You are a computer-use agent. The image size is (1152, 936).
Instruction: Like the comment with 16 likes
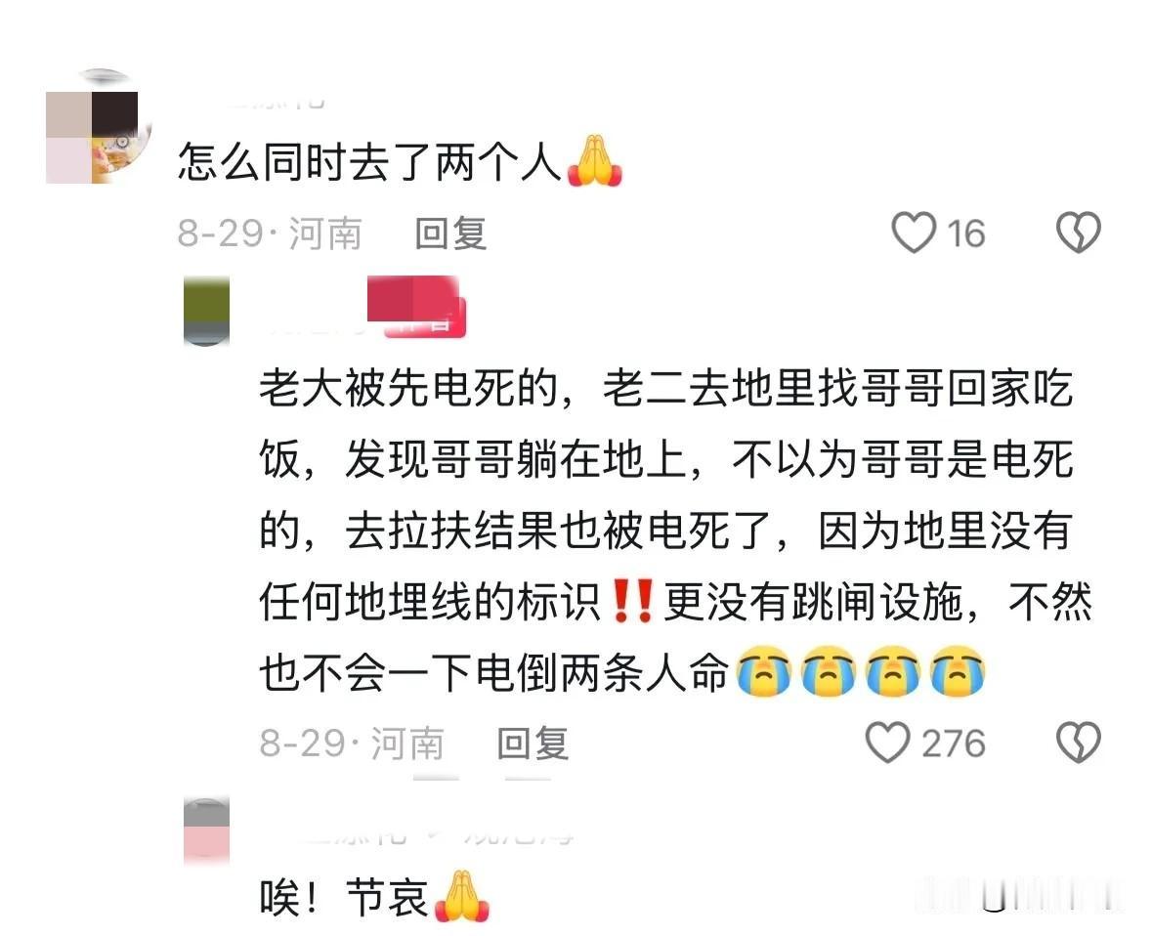pos(914,233)
